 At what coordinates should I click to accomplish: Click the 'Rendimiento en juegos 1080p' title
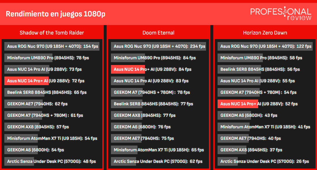[56, 14]
